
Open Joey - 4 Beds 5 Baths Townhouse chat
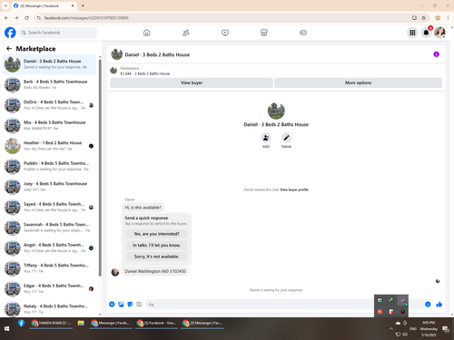49,187
